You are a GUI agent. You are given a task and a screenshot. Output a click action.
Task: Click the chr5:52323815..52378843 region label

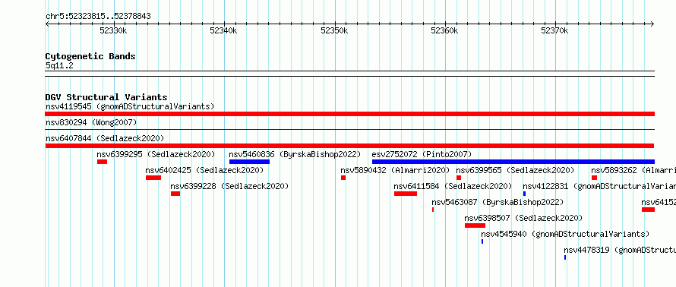click(x=98, y=17)
